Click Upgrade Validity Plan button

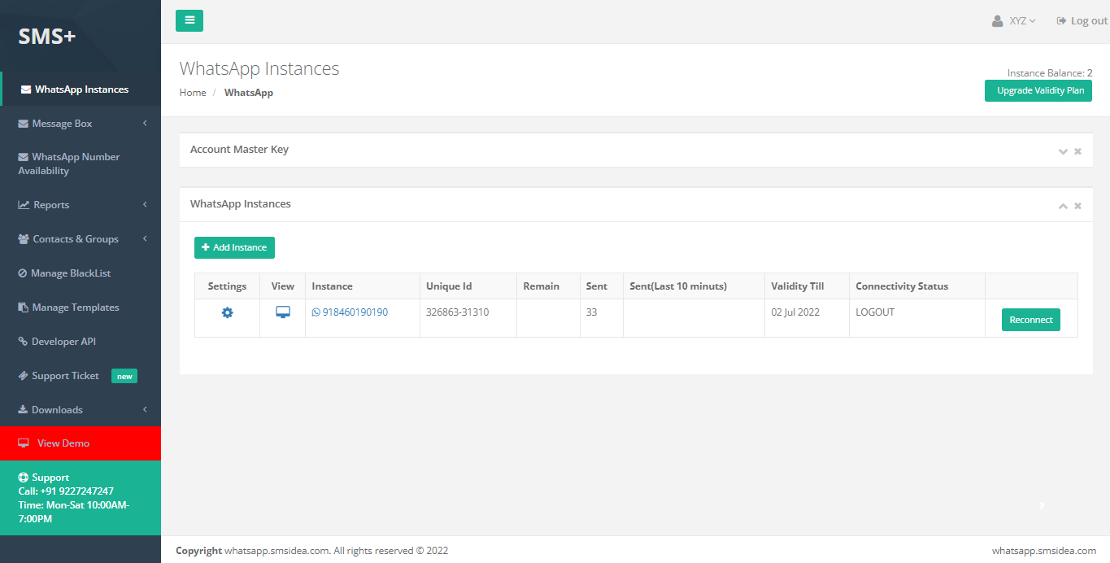[1038, 90]
